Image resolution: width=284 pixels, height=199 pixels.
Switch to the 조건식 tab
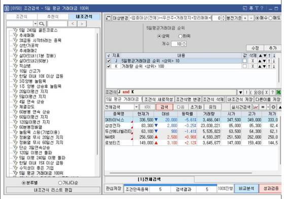21,17
